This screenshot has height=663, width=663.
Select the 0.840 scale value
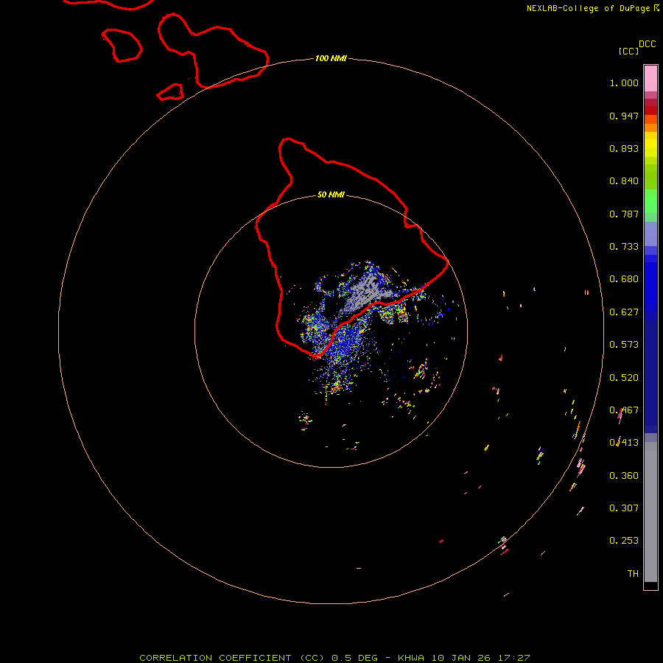624,181
